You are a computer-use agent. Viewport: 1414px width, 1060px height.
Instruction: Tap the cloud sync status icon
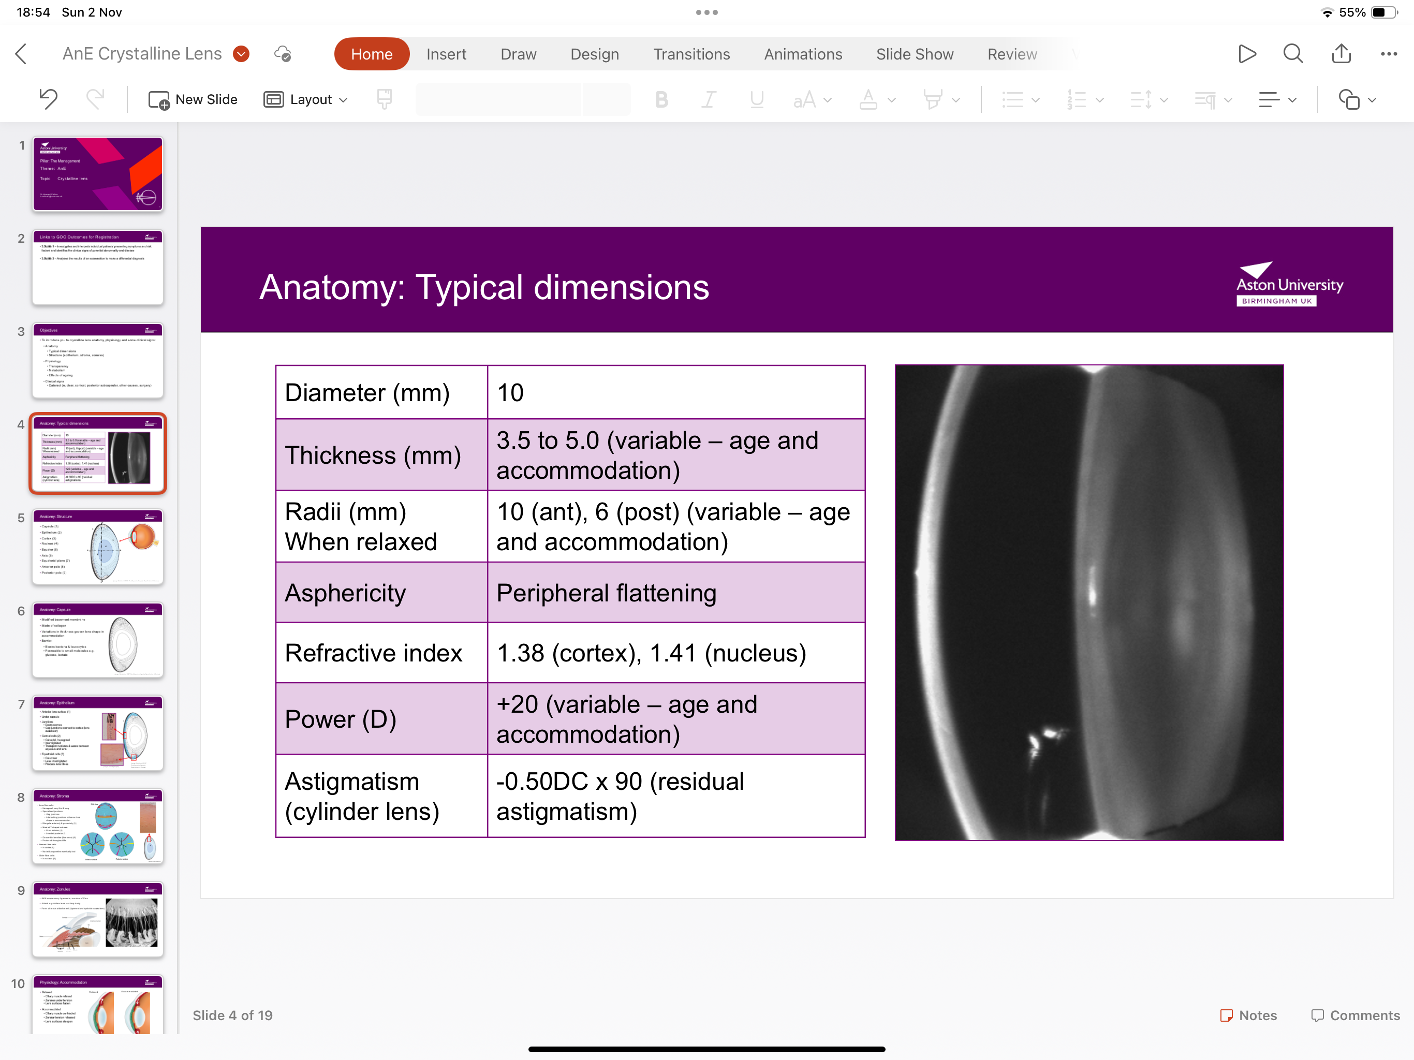283,54
